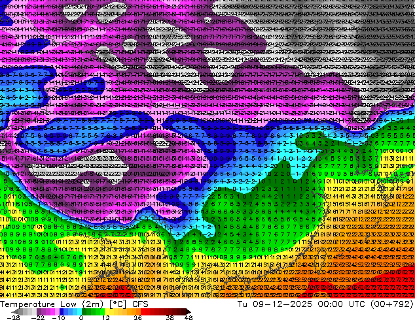Click the bright red swatch right of '26' in the legend
Screen dimensions: 415x320
143,312
